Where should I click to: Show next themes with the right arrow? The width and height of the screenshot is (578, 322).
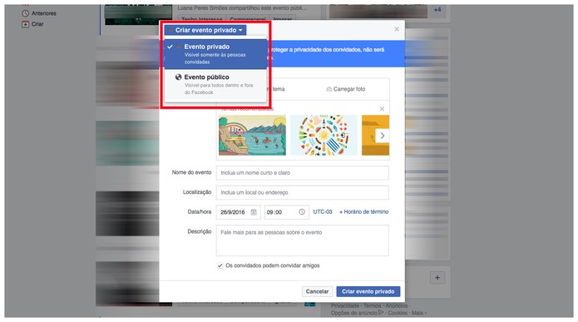point(383,136)
